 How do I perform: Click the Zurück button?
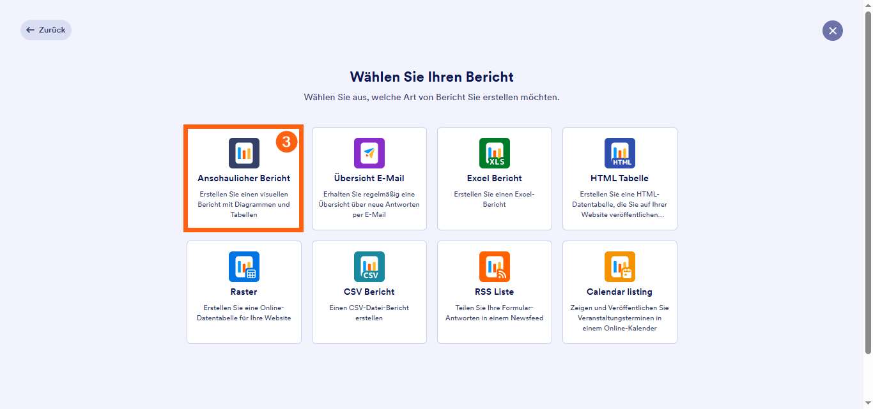tap(45, 29)
